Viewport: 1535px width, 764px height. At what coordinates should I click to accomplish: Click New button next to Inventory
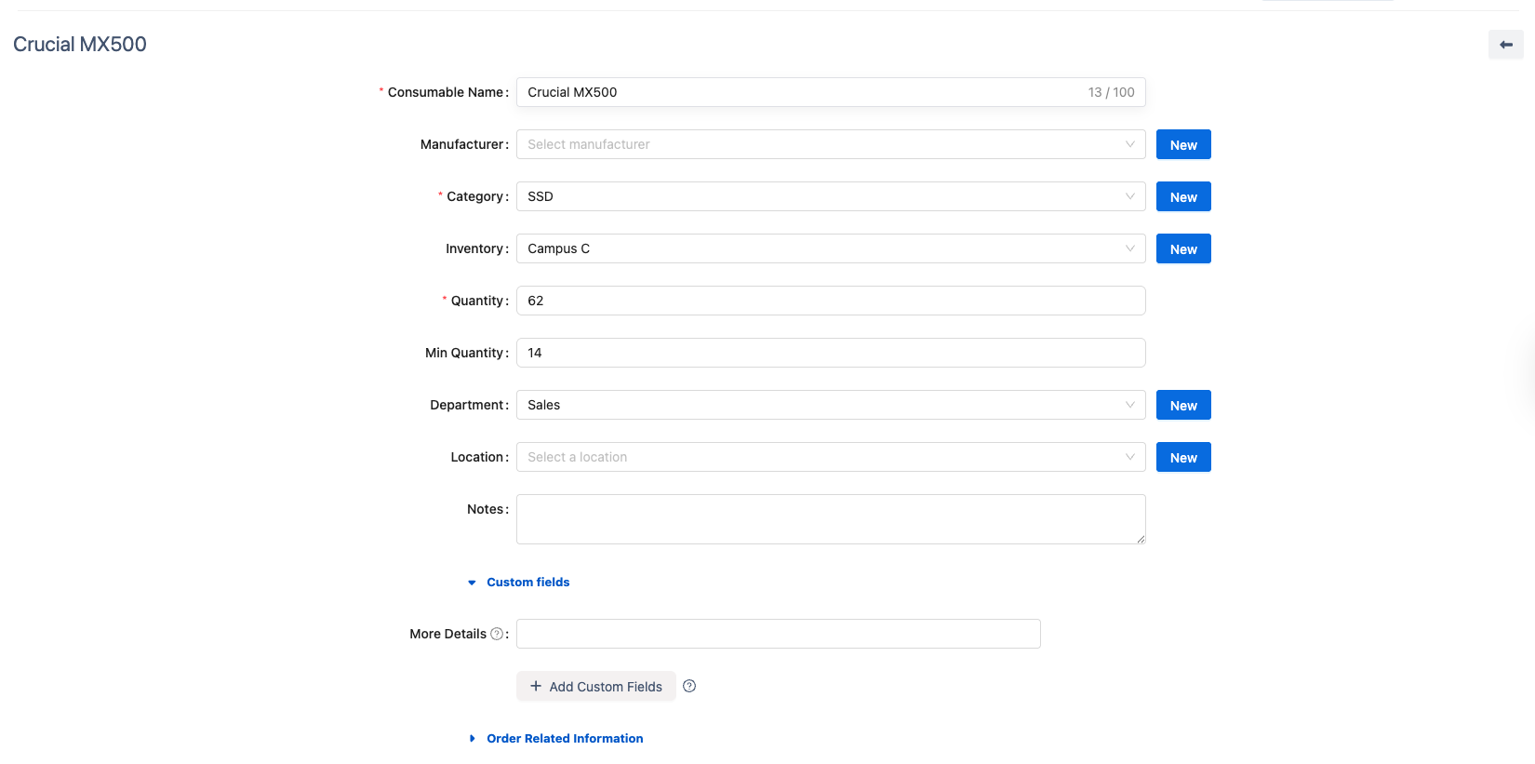(x=1183, y=248)
